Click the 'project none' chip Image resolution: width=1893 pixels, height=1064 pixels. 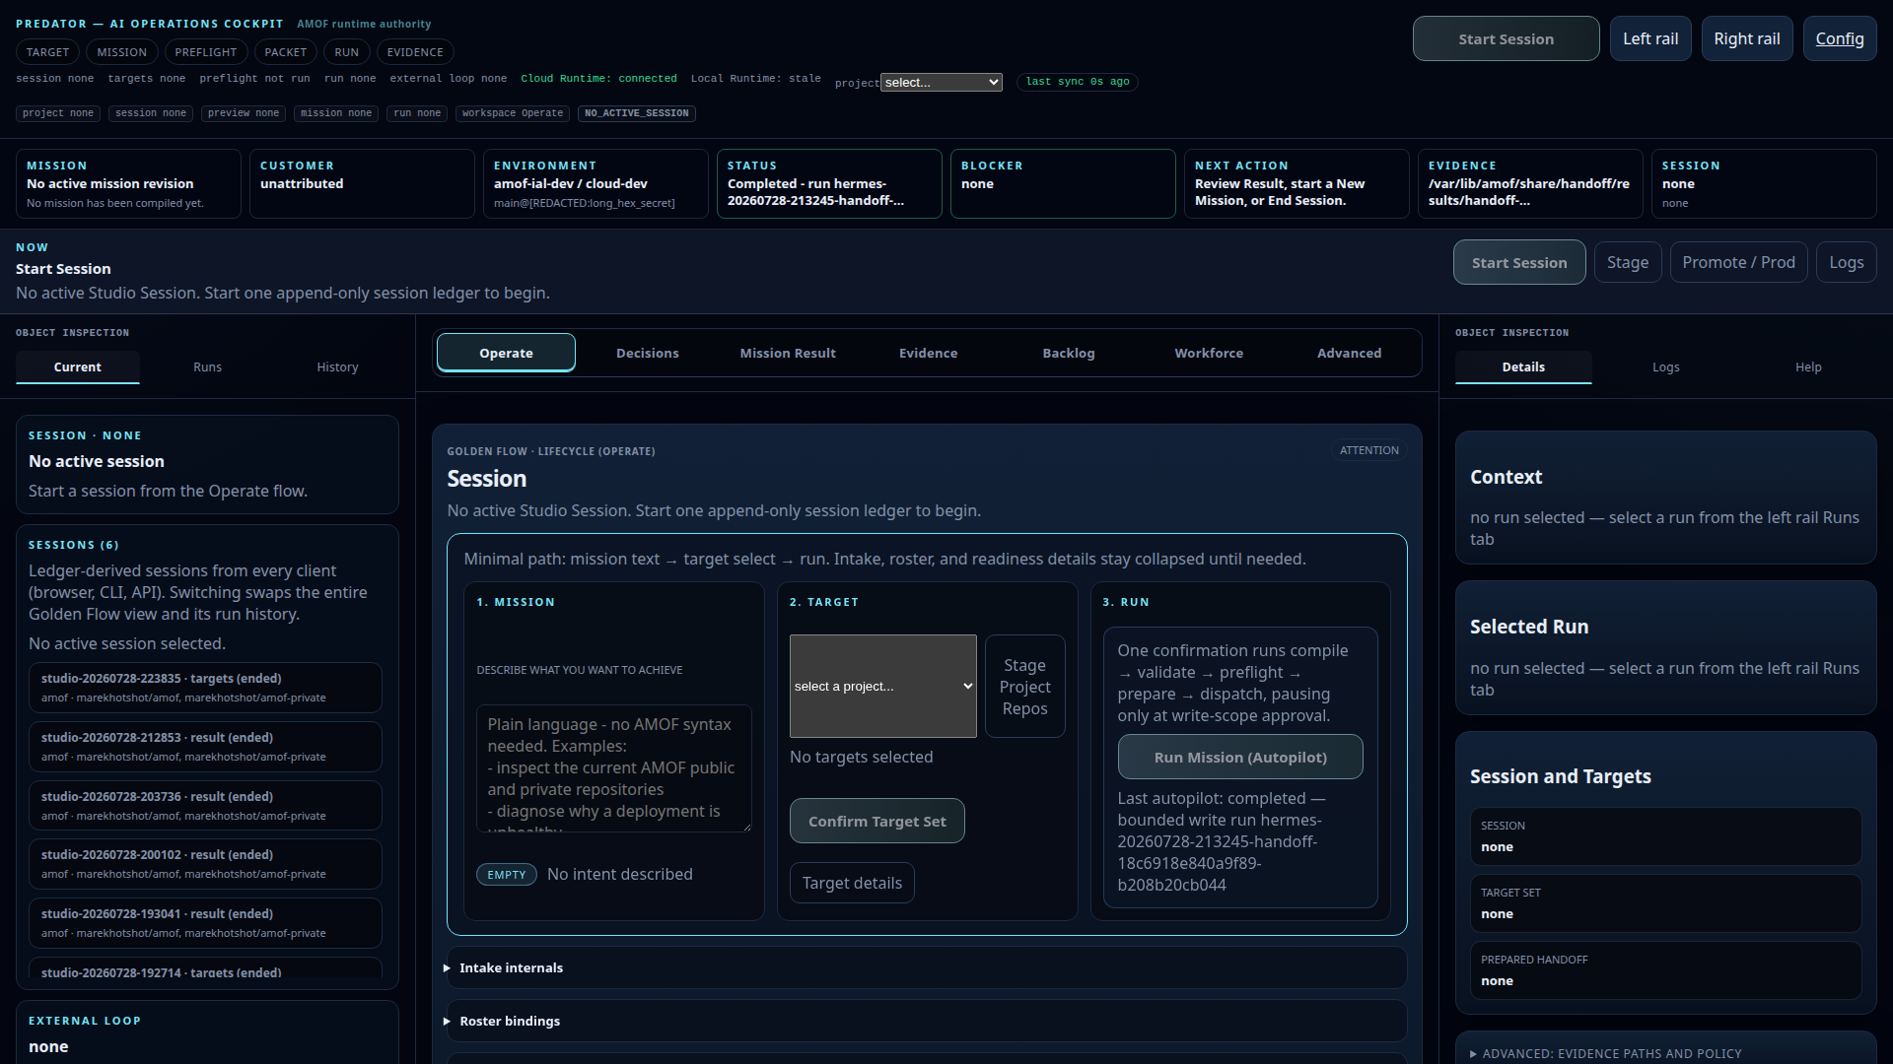[58, 113]
